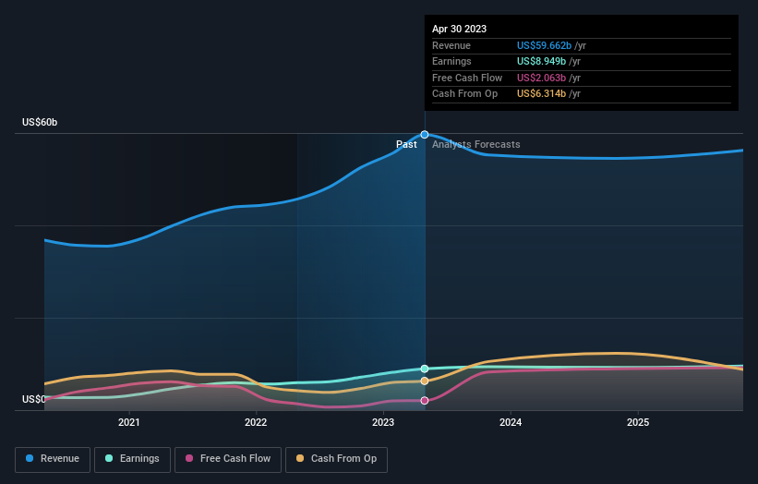The width and height of the screenshot is (758, 484).
Task: Toggle the Cash From Op legend button
Action: (x=336, y=459)
